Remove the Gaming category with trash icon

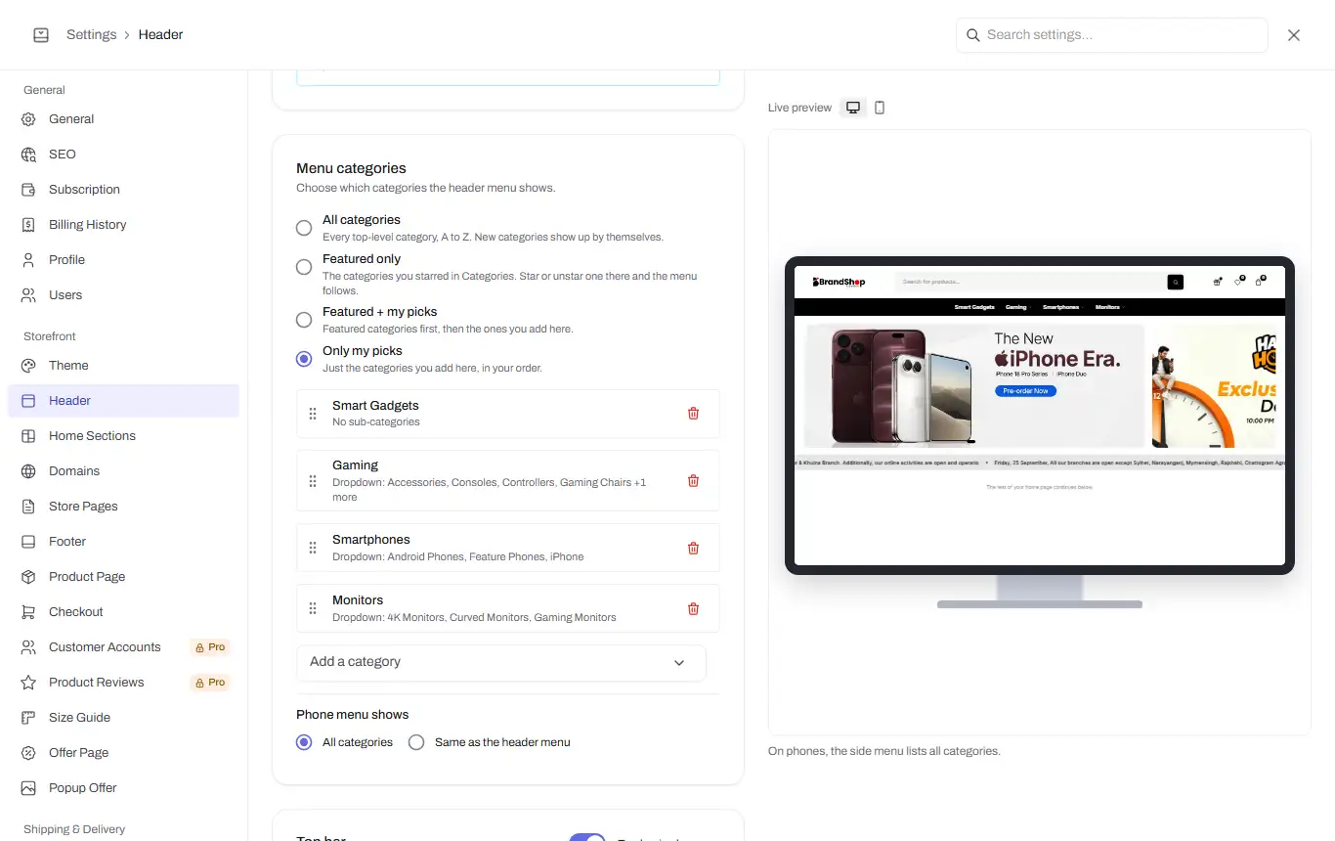(x=693, y=481)
